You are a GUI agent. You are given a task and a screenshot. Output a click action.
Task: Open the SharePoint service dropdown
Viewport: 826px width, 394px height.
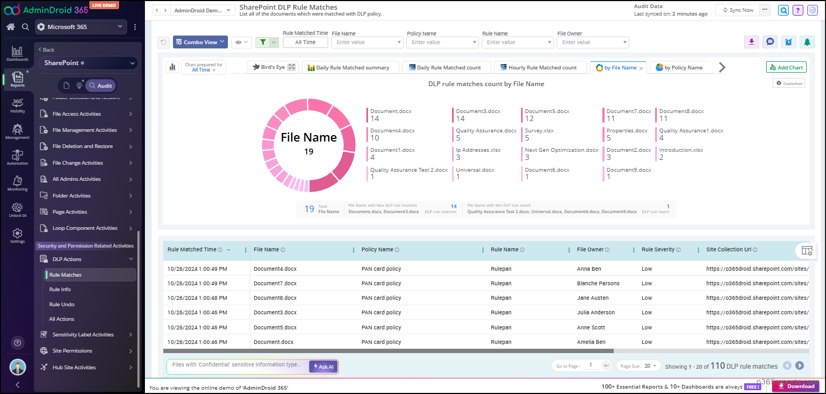pos(88,63)
